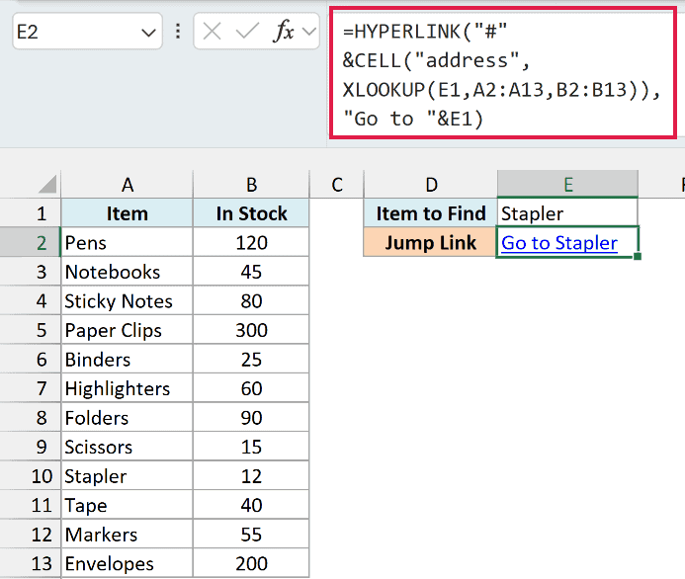Select the Markers cell
The width and height of the screenshot is (685, 579).
point(128,535)
